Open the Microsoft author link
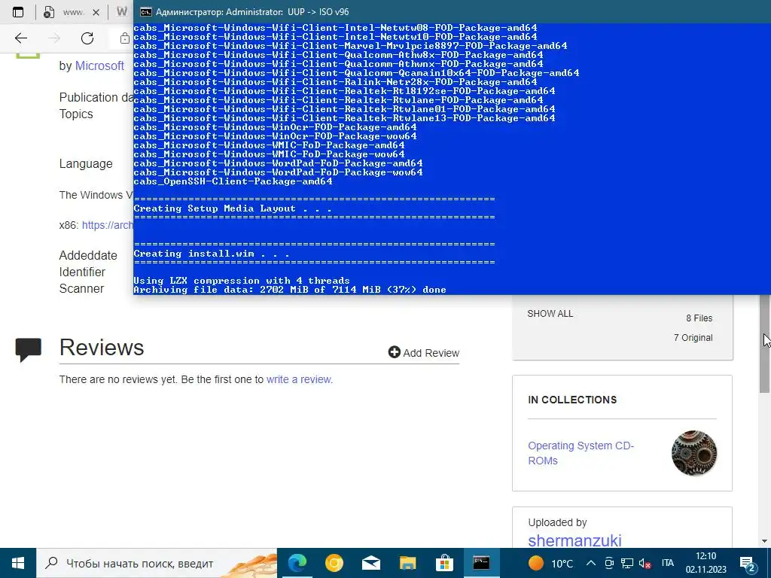 coord(99,66)
